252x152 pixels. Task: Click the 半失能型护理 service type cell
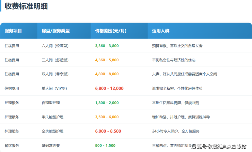click(x=52, y=117)
